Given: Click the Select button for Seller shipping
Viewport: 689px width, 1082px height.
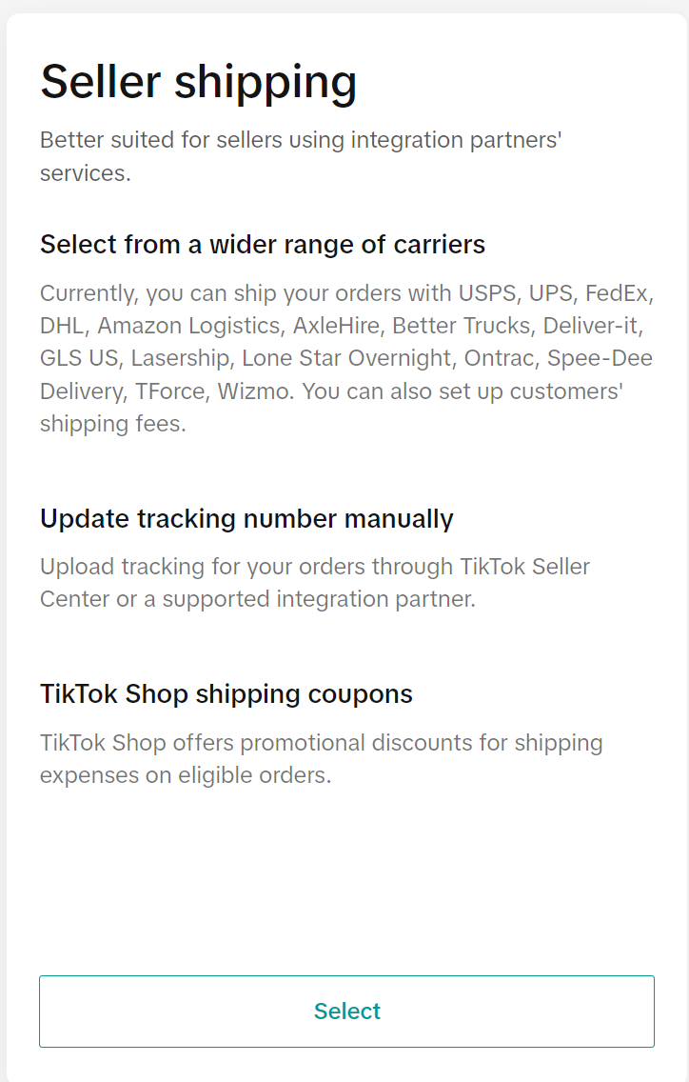Looking at the screenshot, I should click(345, 1012).
